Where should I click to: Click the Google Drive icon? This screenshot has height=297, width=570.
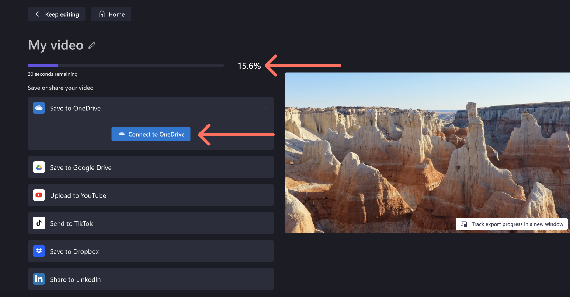pos(39,167)
